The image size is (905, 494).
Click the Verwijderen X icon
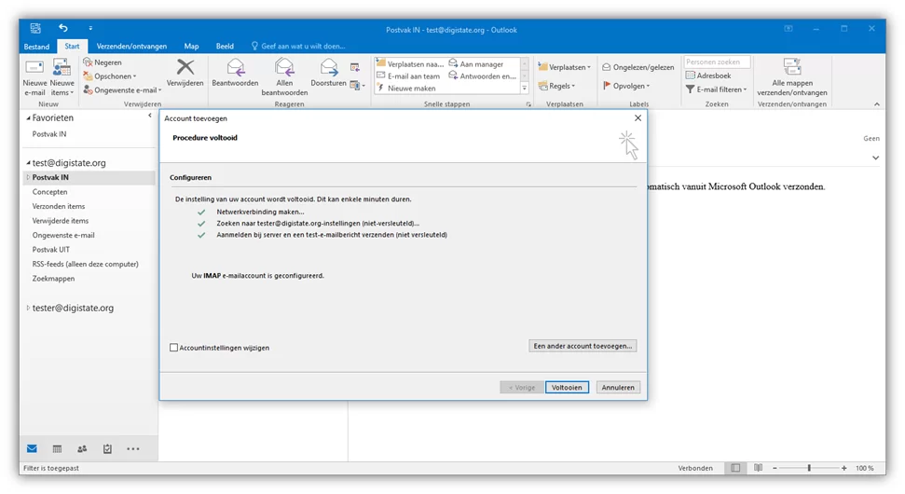tap(185, 67)
